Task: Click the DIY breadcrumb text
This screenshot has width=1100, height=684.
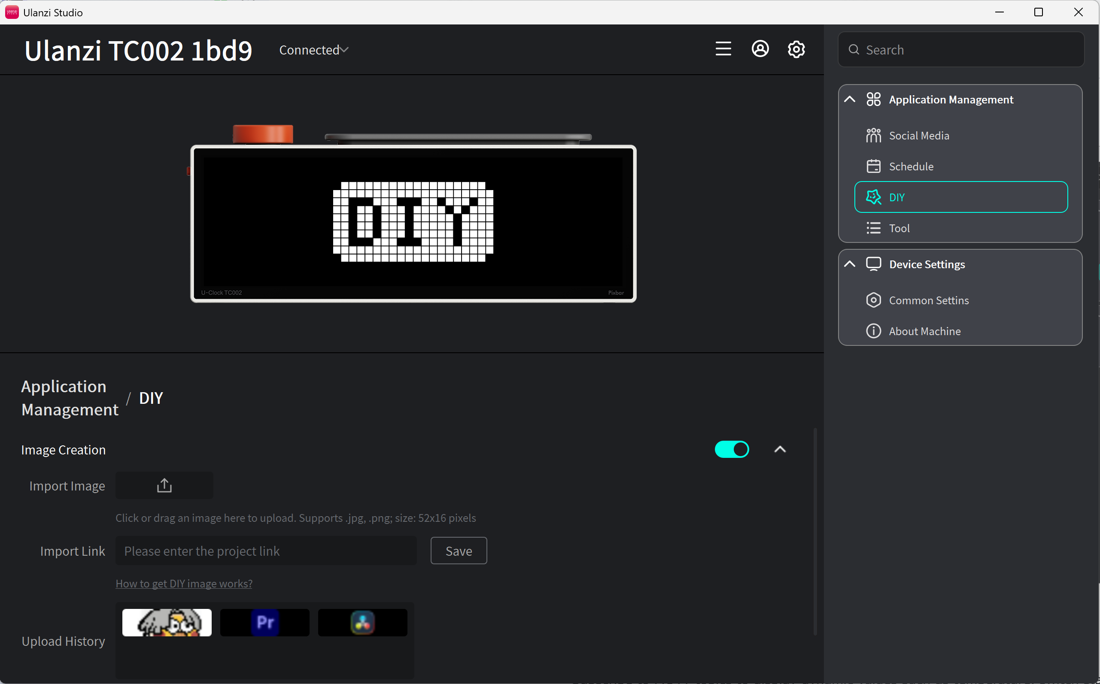Action: point(151,398)
